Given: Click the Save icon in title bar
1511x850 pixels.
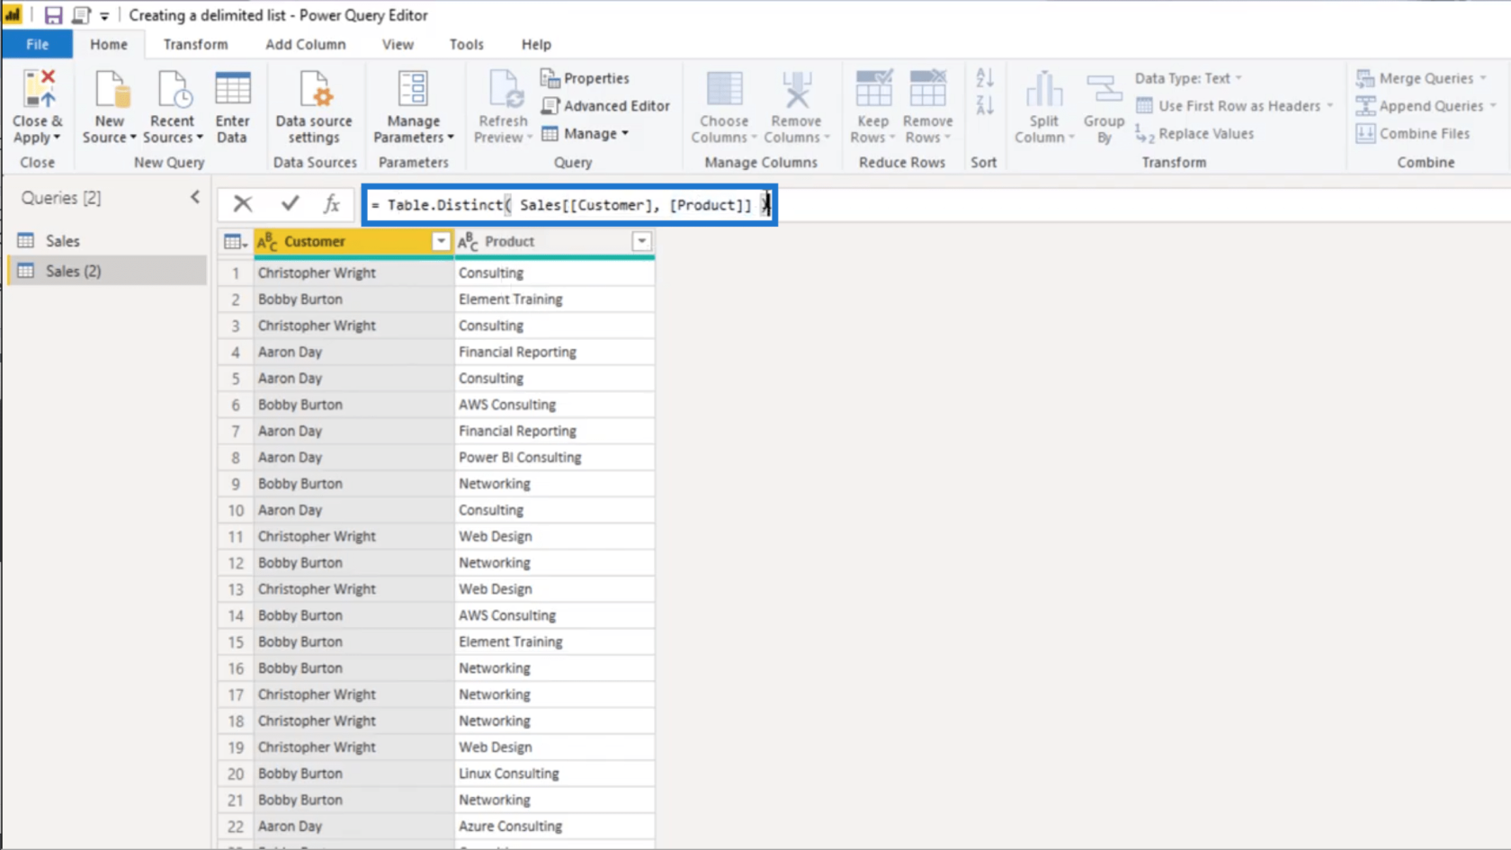Looking at the screenshot, I should [53, 15].
